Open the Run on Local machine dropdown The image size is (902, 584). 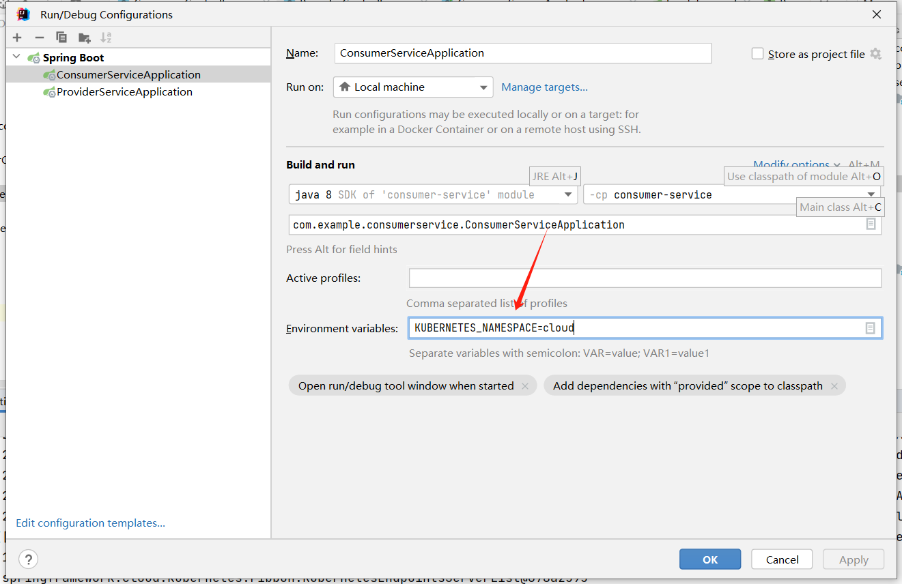point(413,87)
